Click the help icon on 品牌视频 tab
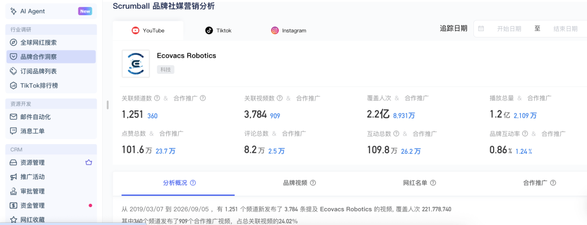The image size is (587, 225). pyautogui.click(x=313, y=183)
